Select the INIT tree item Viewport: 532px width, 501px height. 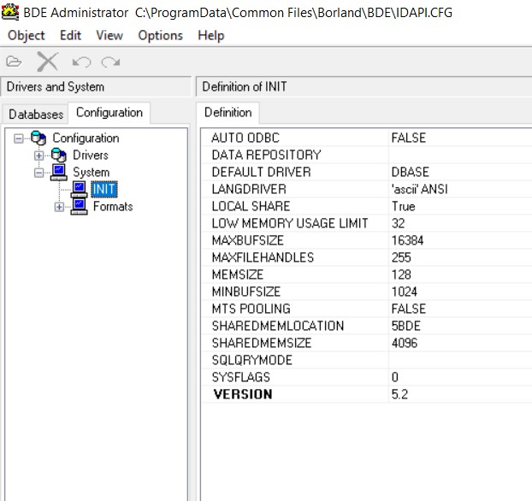(103, 189)
